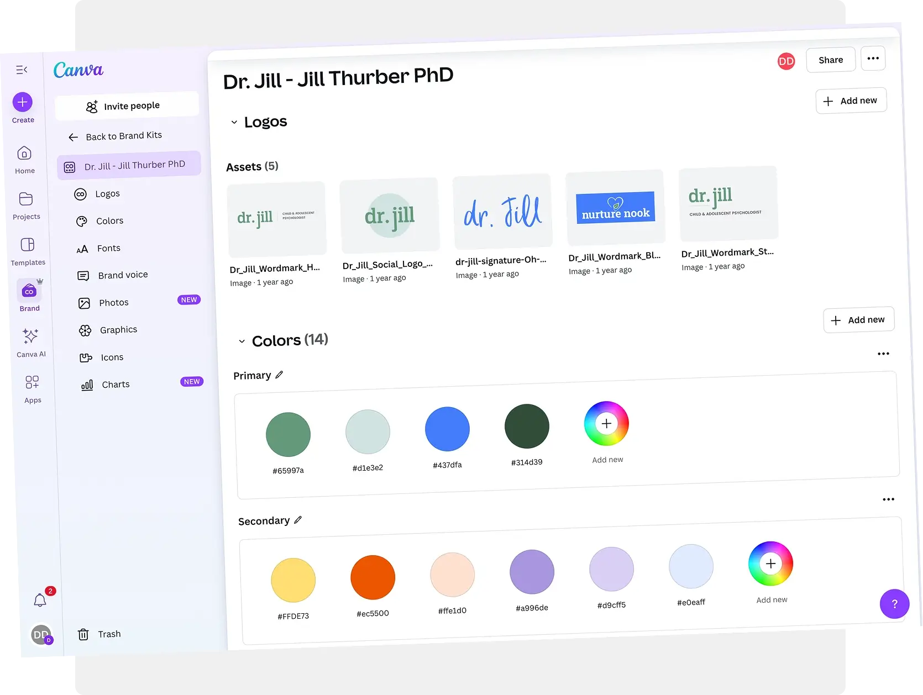Open Icons menu item

click(102, 357)
